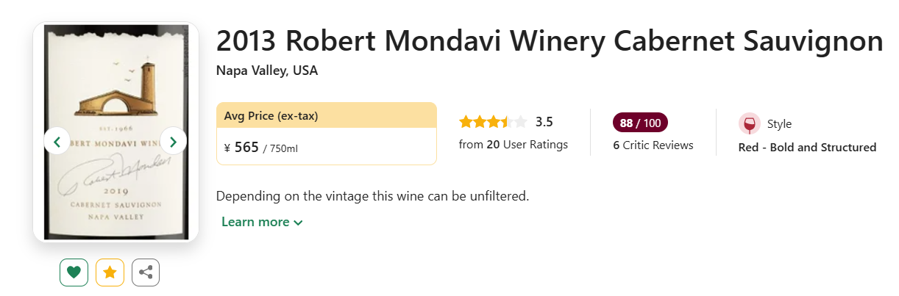Click the Avg Price (ex-tax) header

(327, 115)
